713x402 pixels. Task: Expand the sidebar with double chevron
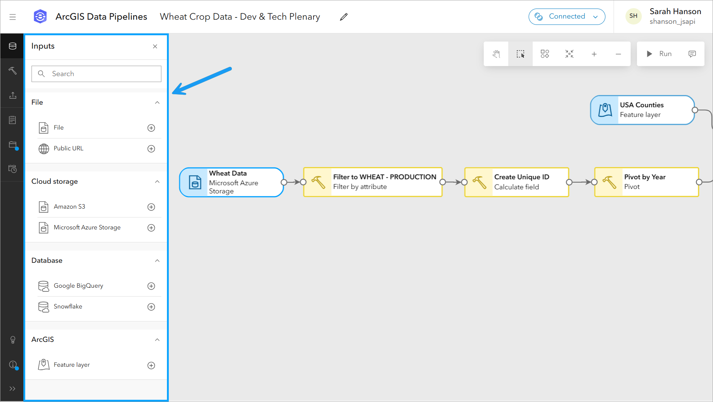[12, 389]
